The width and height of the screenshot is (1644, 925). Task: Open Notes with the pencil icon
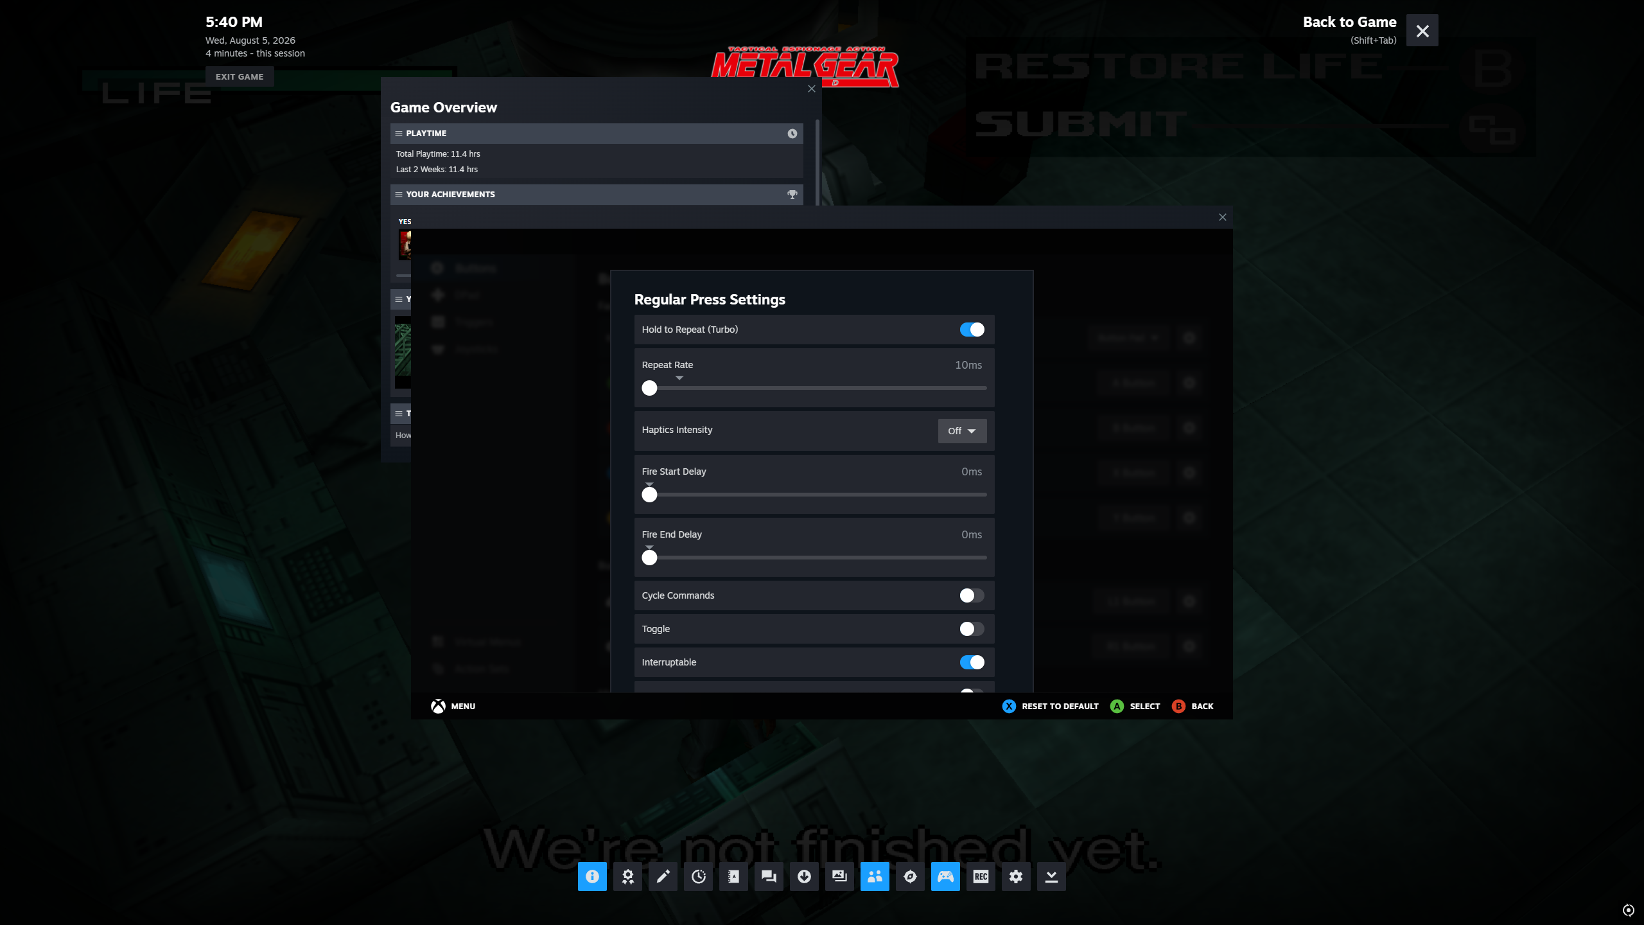pyautogui.click(x=663, y=876)
